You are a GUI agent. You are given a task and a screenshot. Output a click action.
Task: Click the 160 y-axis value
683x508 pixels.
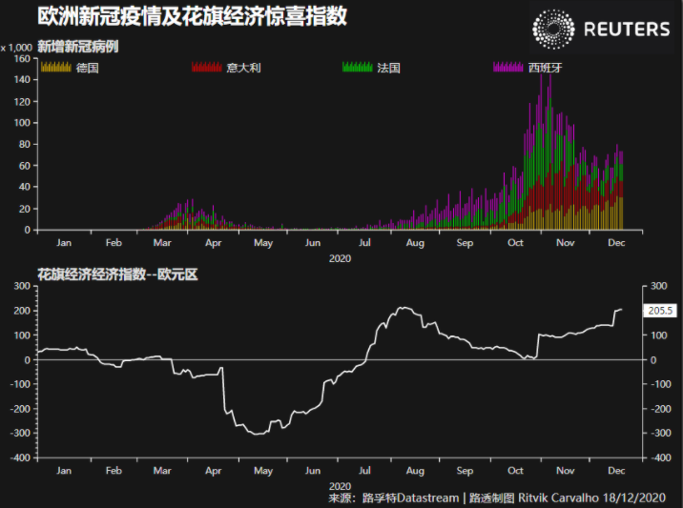tap(23, 59)
